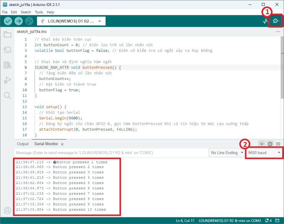The image size is (284, 224).
Task: Change the 9600 baud rate dropdown
Action: click(x=264, y=153)
